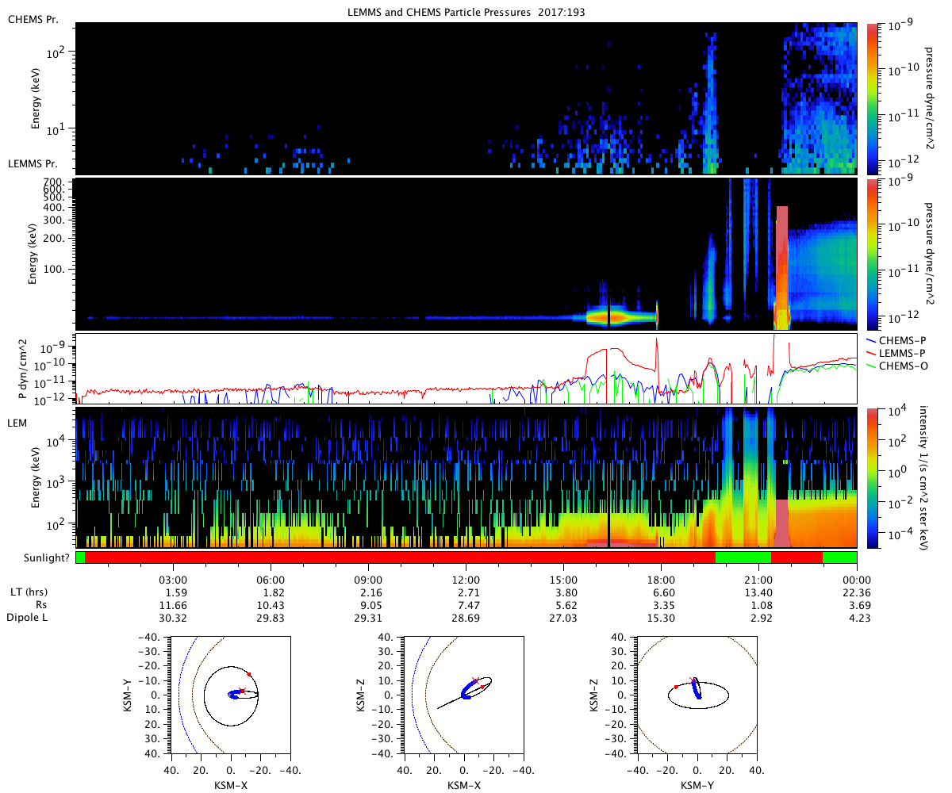Click the long red segment of Sunlight bar
This screenshot has width=952, height=793.
pos(400,557)
